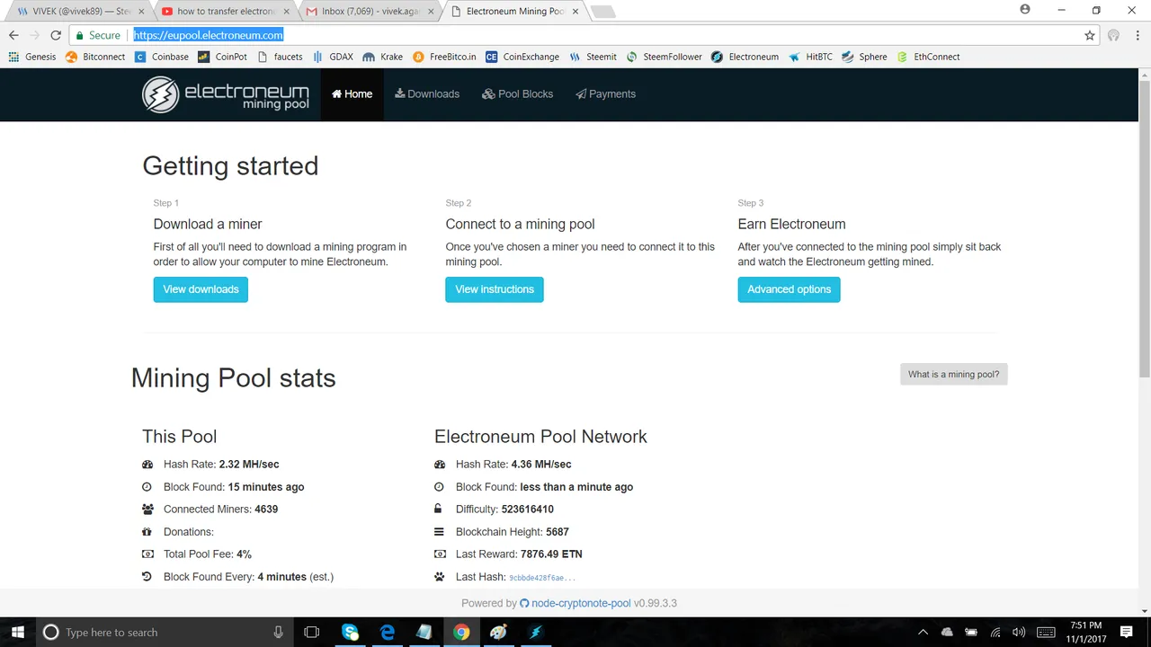1151x647 pixels.
Task: Click the Blockchain Height 5687 text
Action: tap(513, 532)
